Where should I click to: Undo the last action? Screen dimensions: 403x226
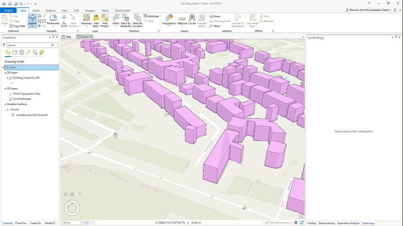pyautogui.click(x=21, y=4)
